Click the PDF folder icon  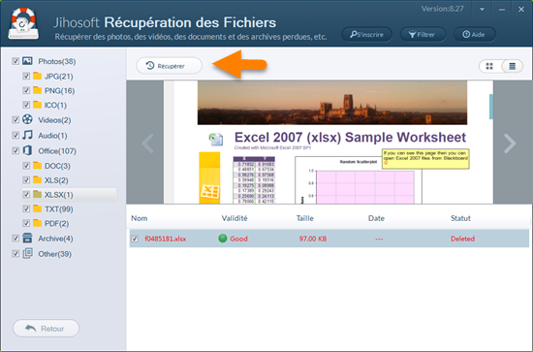click(38, 223)
